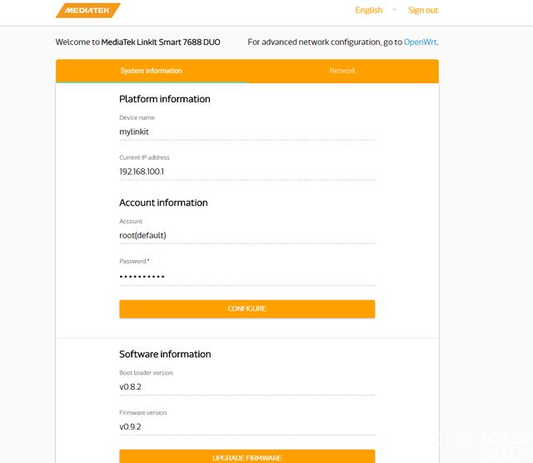Click the Current IP address field
The height and width of the screenshot is (463, 533).
coord(247,172)
